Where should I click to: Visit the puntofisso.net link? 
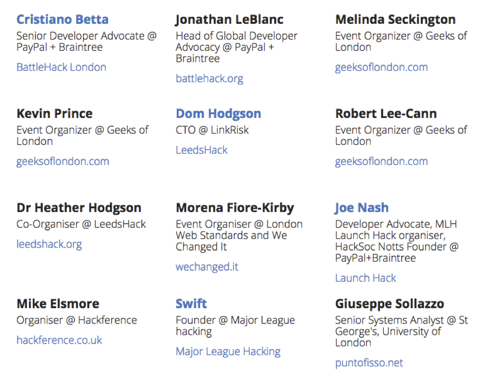point(369,363)
